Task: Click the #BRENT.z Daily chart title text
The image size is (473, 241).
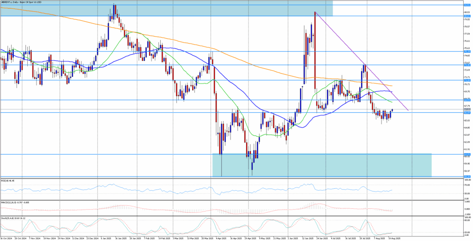Action: [21, 2]
